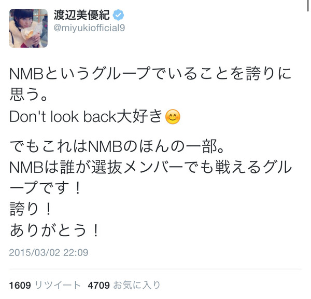This screenshot has width=311, height=299.
Task: Click the text ありがとう！
Action: point(54,230)
